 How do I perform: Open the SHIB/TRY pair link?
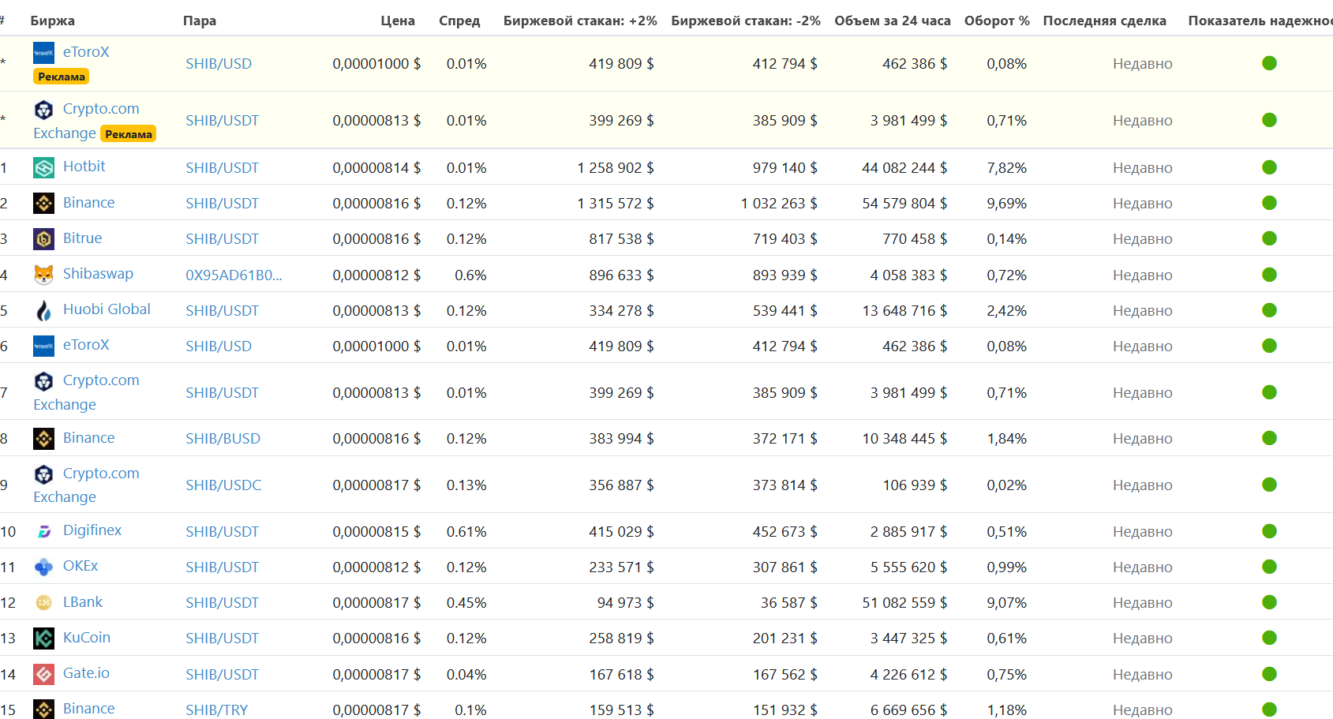[x=216, y=710]
